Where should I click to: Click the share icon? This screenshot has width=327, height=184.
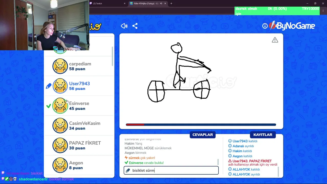[135, 26]
